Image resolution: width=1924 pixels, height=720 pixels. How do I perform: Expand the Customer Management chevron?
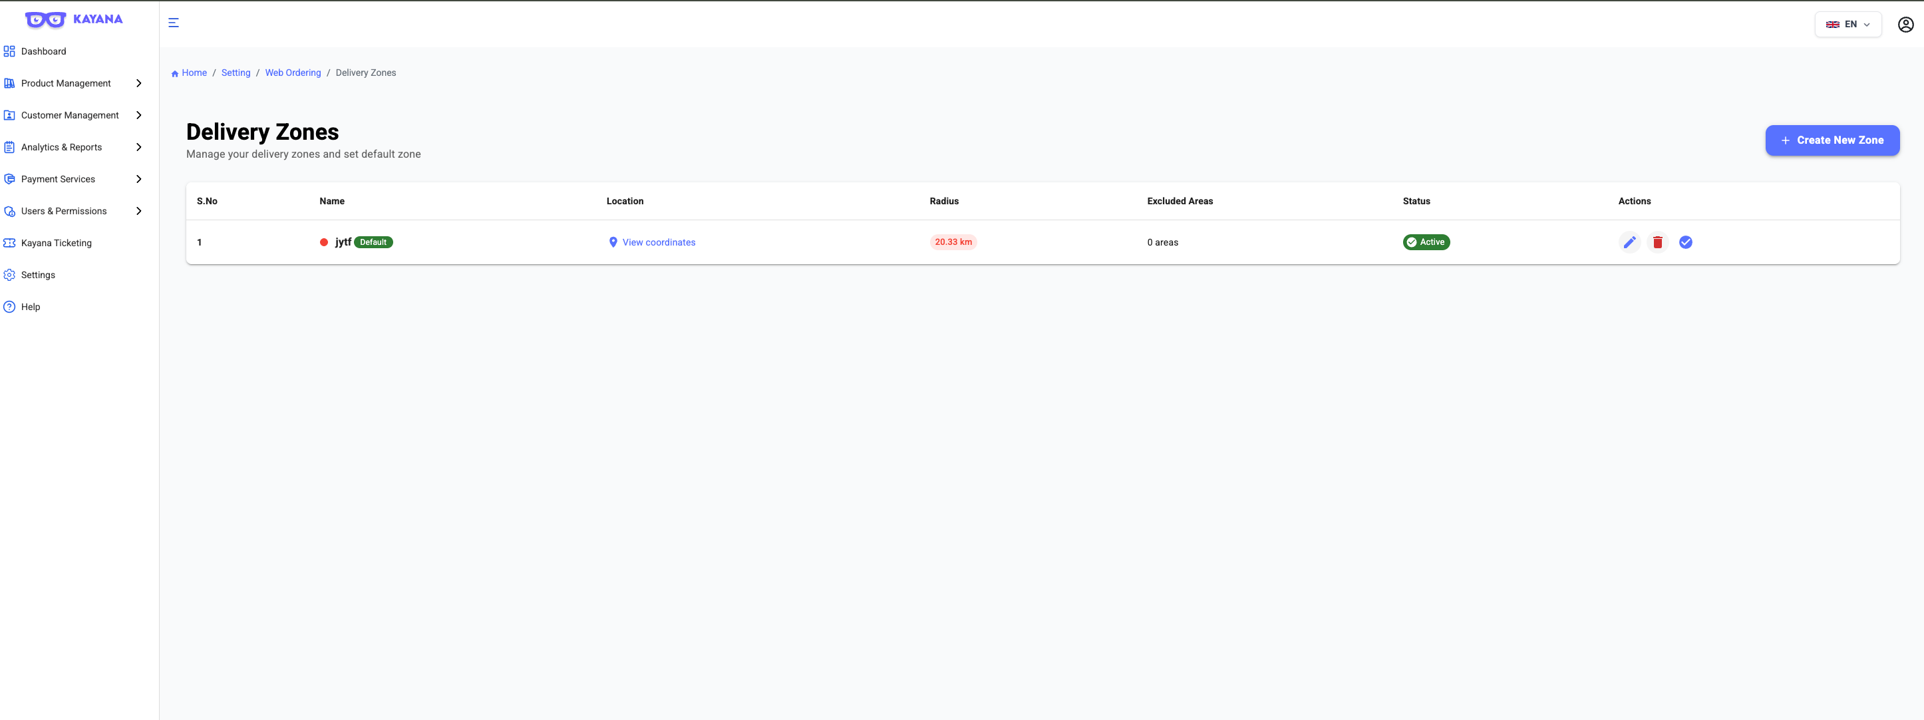click(x=138, y=116)
